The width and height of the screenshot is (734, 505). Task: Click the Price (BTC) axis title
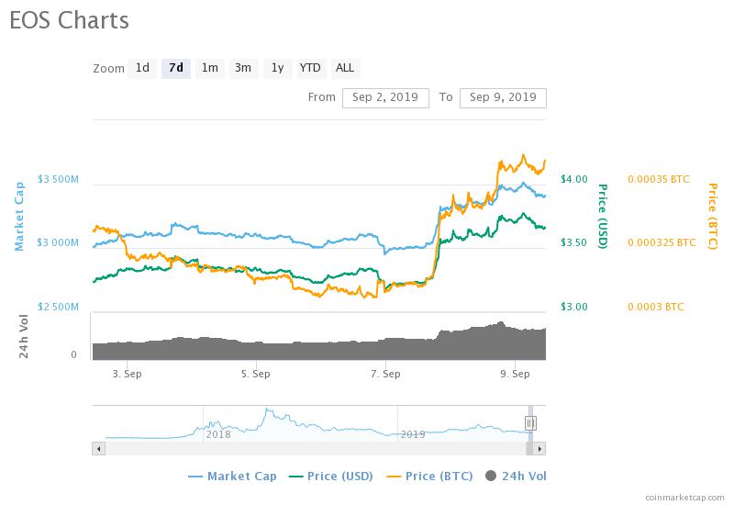click(712, 216)
